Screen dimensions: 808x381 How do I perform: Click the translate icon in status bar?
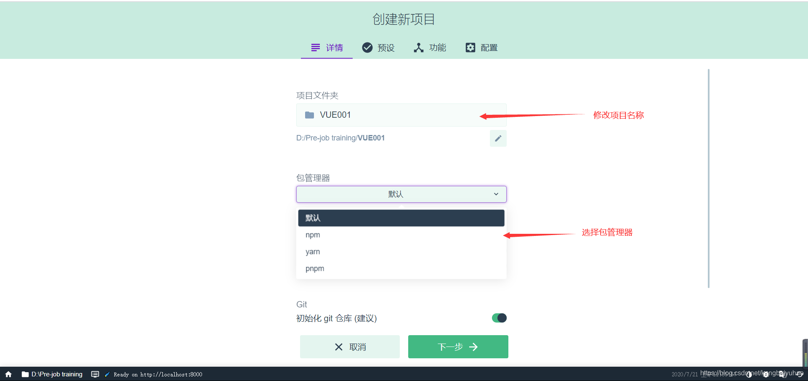click(782, 374)
